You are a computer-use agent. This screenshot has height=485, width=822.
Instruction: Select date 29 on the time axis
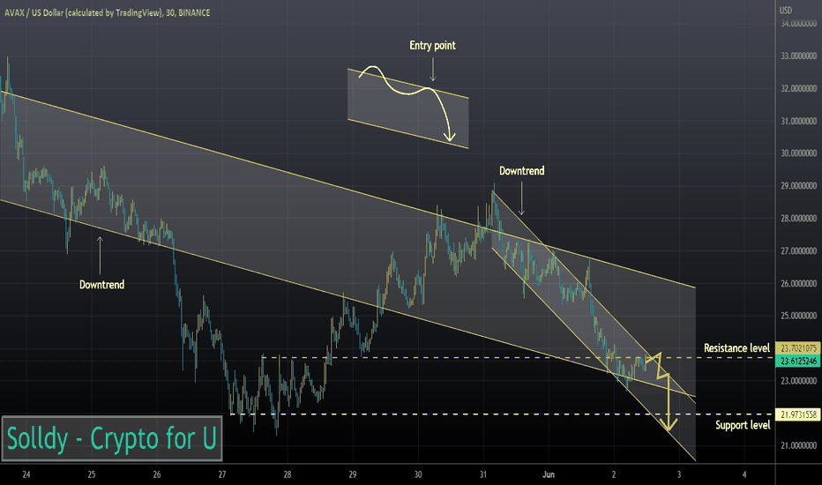coord(353,474)
